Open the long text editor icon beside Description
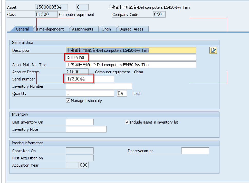 point(213,50)
